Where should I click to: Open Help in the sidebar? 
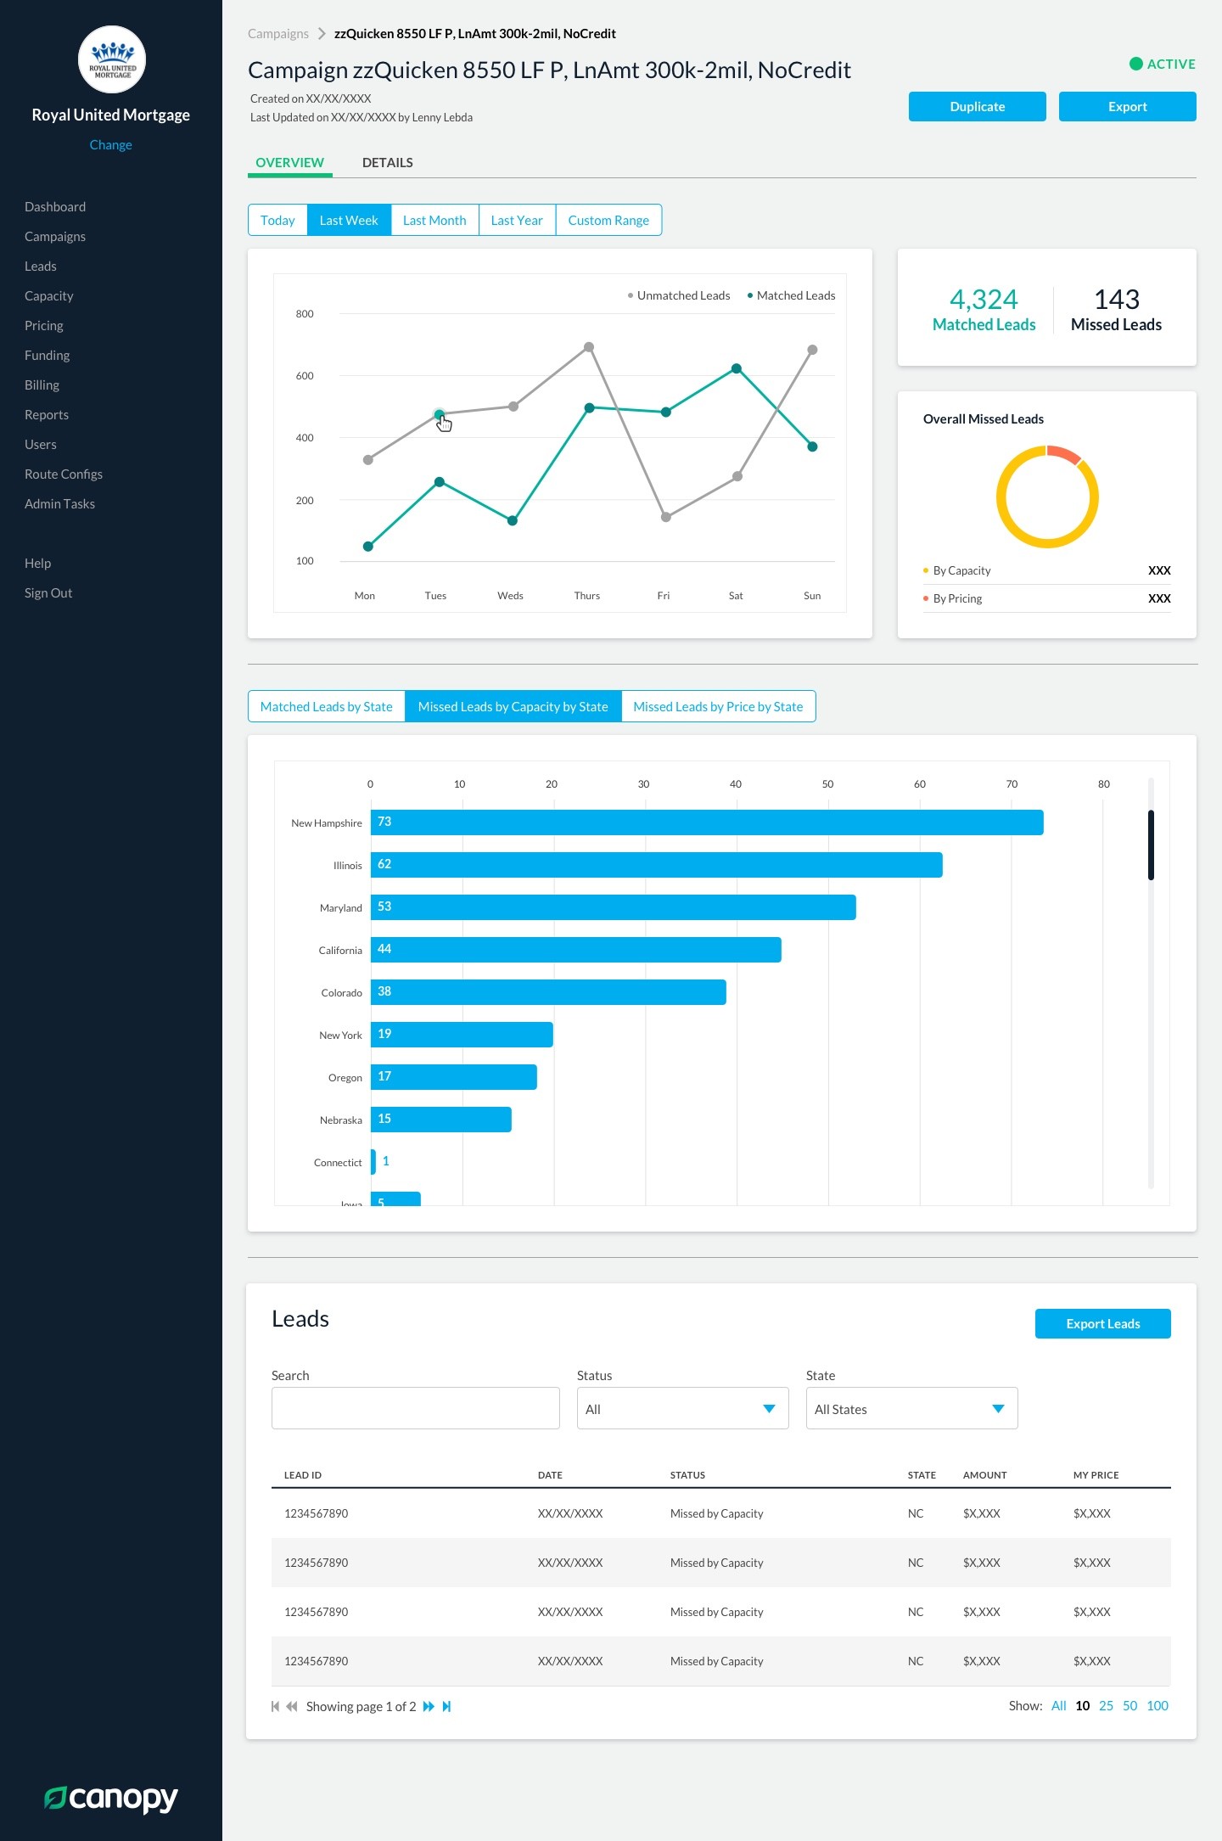point(38,563)
